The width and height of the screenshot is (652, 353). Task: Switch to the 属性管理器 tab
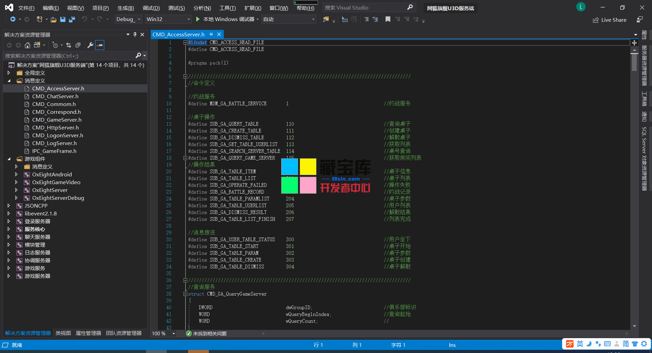(x=88, y=333)
